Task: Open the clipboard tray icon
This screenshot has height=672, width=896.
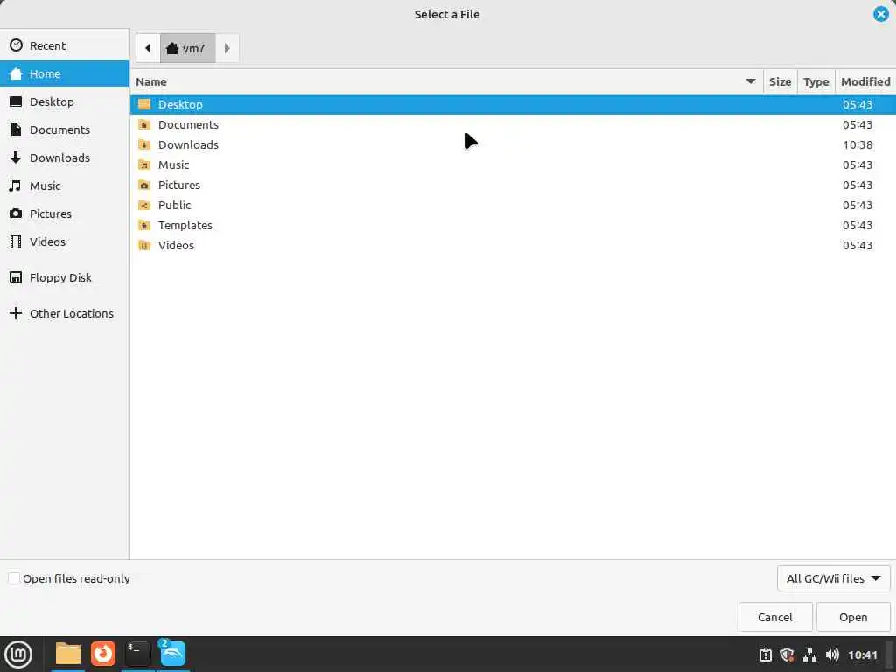Action: point(765,654)
